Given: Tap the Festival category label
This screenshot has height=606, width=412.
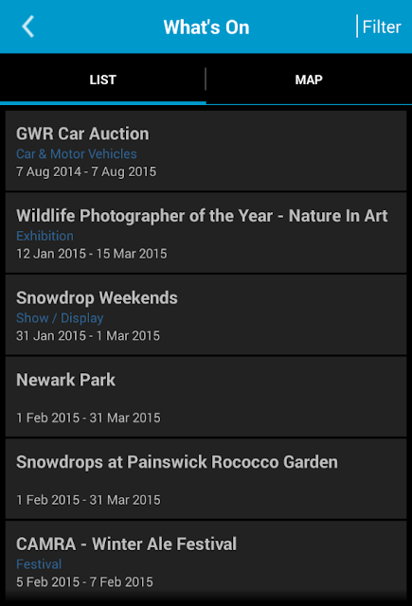Looking at the screenshot, I should tap(39, 564).
